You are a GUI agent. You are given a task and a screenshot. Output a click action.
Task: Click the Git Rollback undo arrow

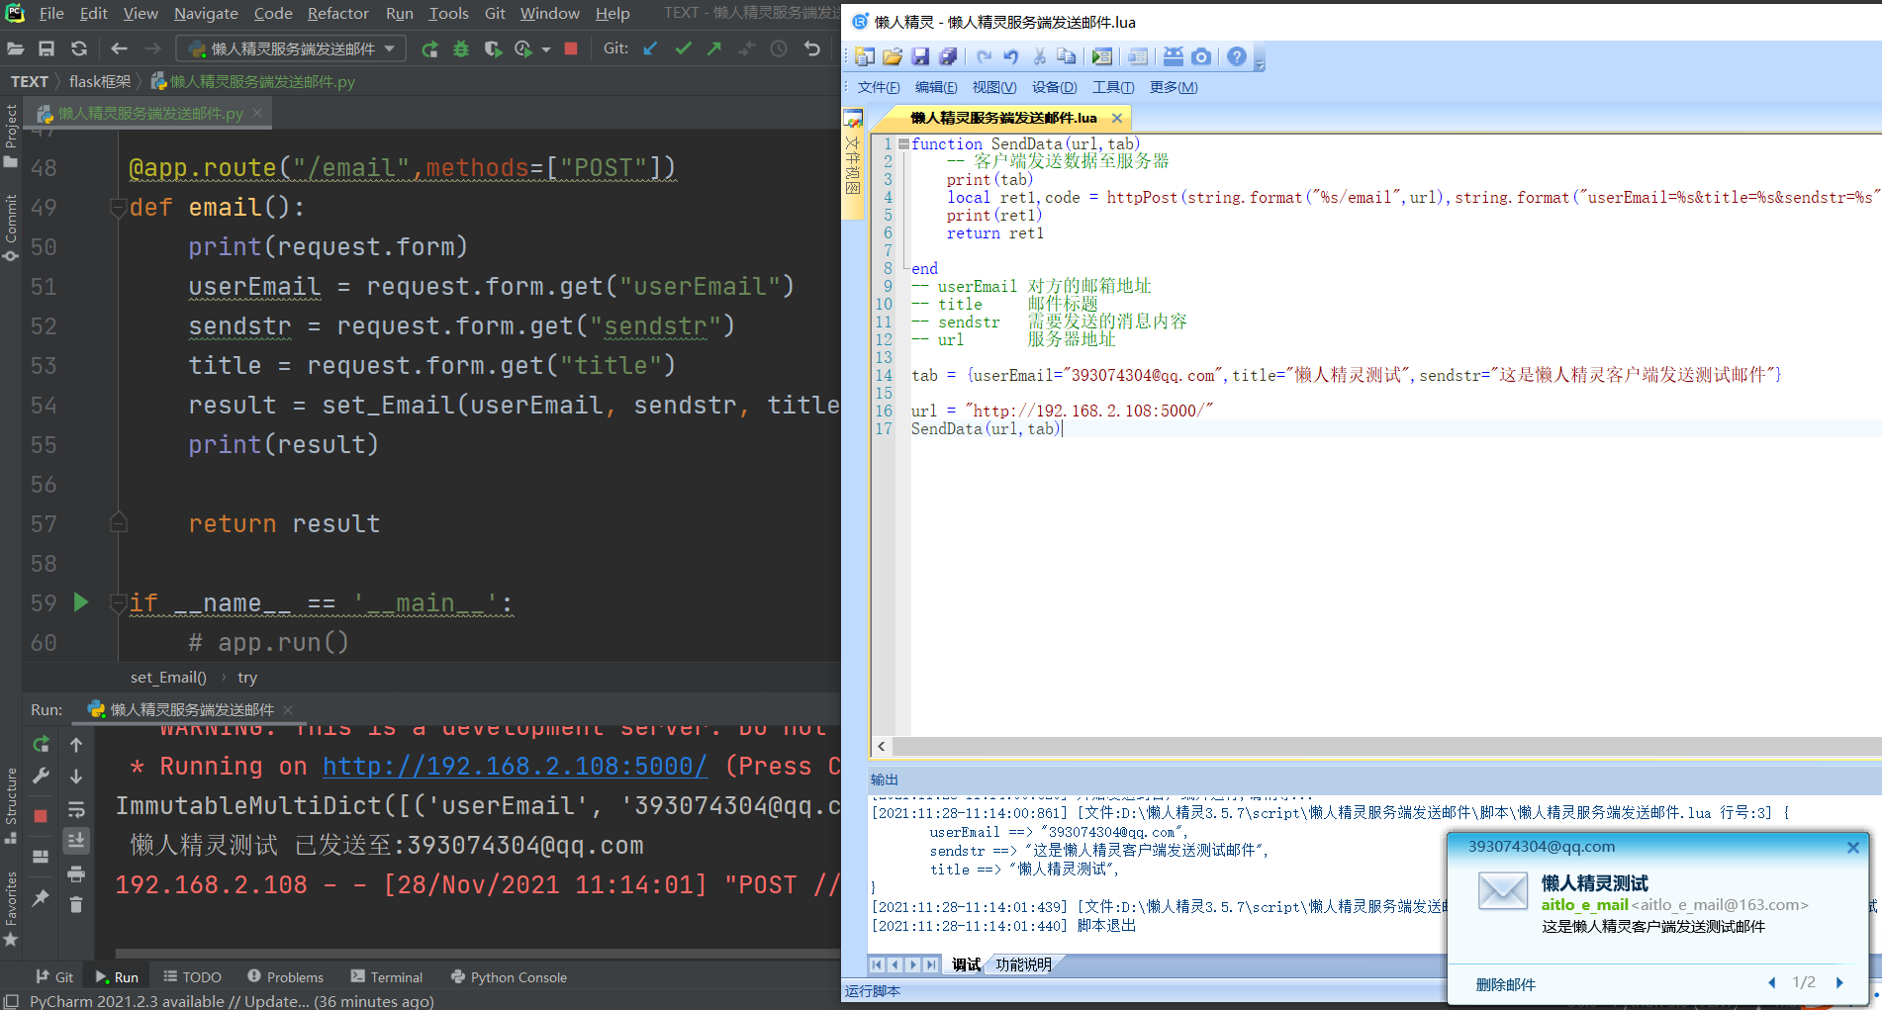point(812,48)
